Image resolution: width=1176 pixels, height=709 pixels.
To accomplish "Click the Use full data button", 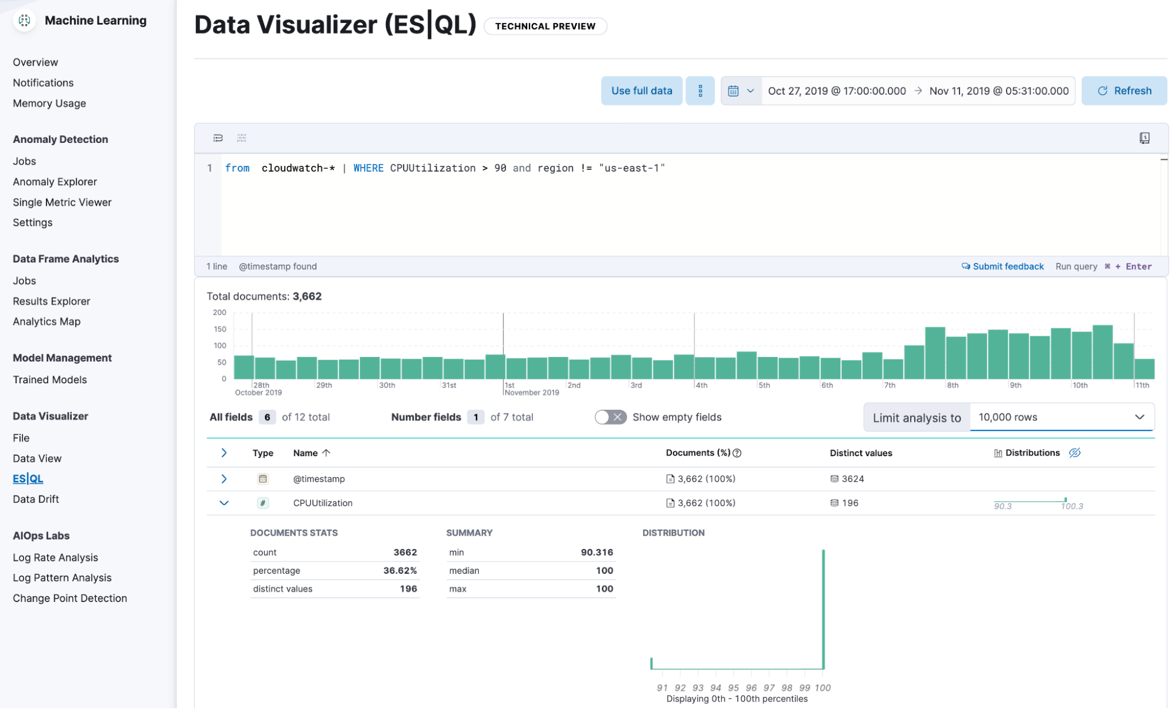I will (641, 91).
